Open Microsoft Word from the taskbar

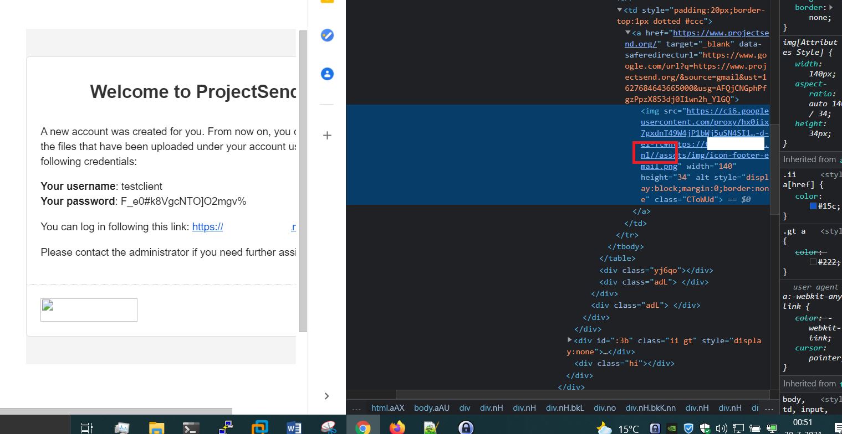(x=294, y=427)
